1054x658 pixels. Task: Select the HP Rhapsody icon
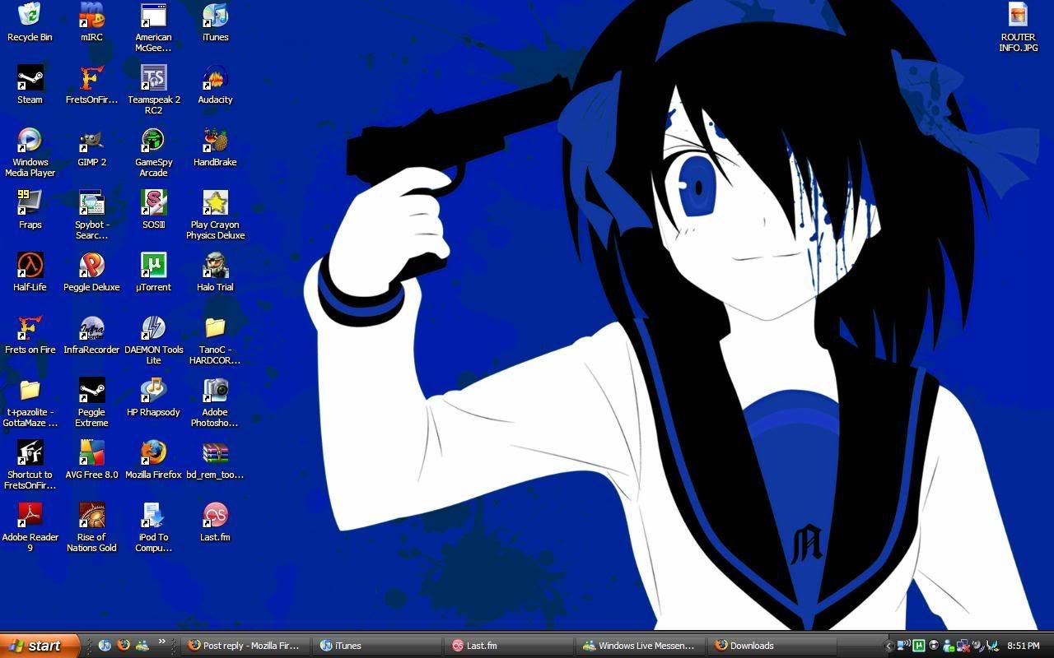click(x=153, y=397)
